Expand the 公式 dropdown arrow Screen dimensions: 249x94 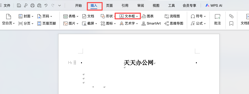(x=205, y=24)
